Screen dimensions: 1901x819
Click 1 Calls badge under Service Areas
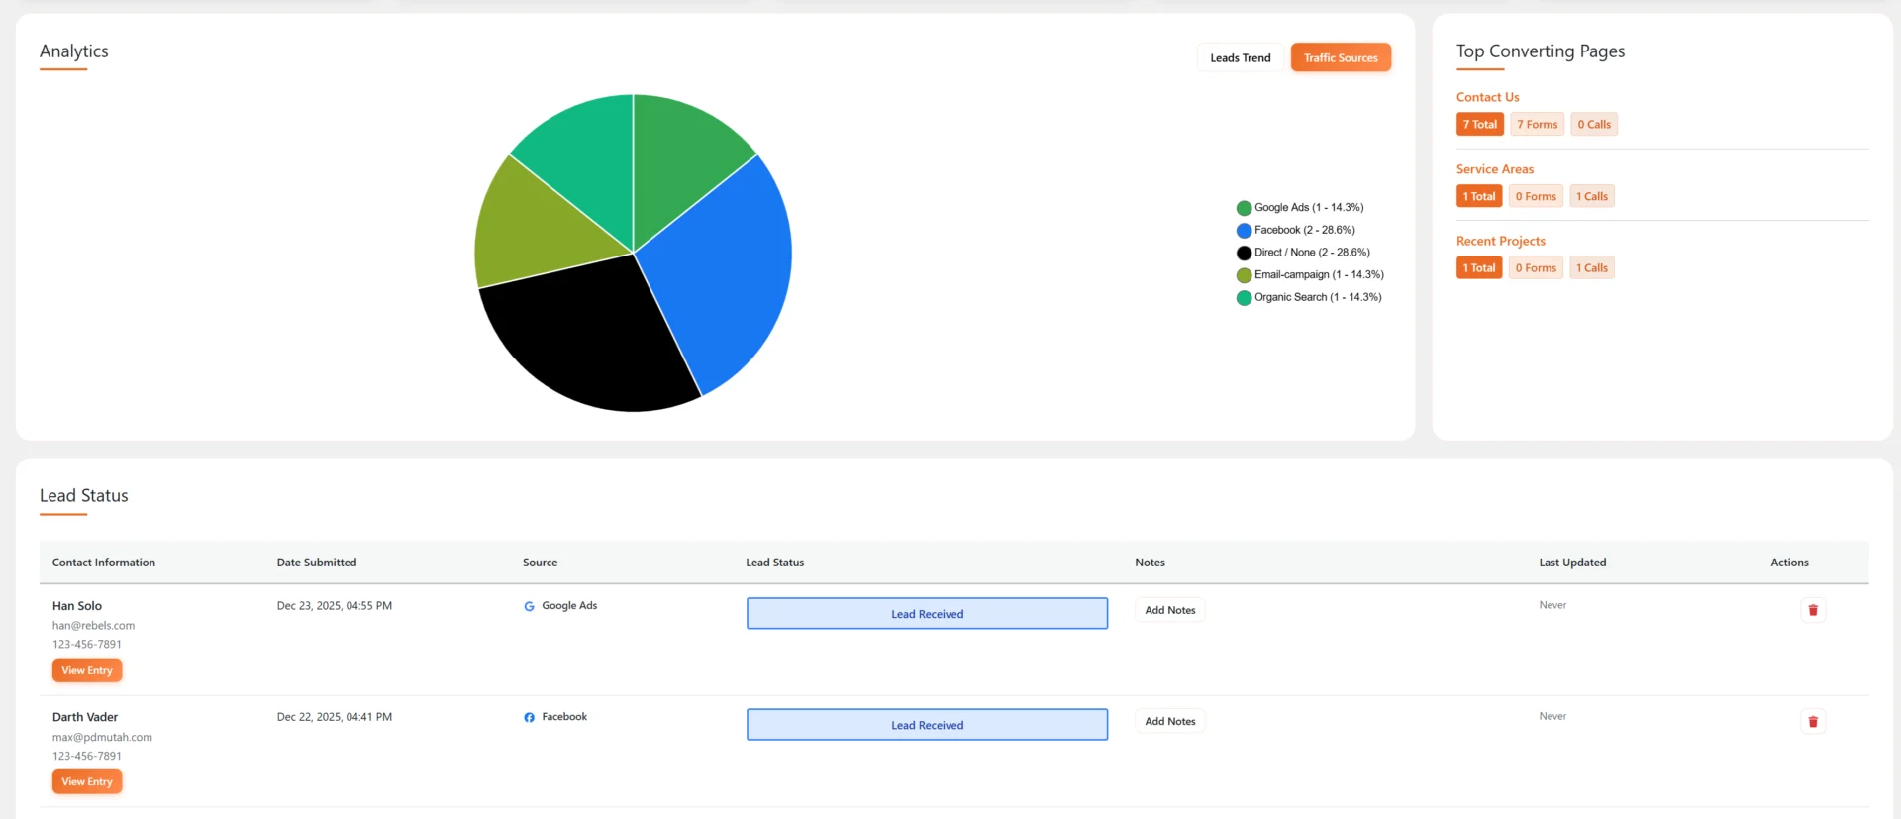pyautogui.click(x=1592, y=196)
